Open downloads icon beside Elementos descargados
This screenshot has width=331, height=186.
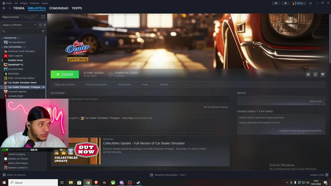152,175
